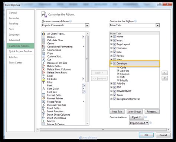176x142 pixels.
Task: Select the Modify group under Developer
Action: click(124, 80)
